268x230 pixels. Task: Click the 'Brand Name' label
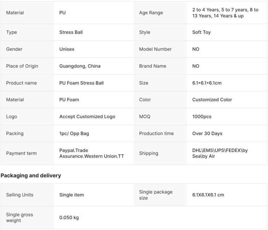coord(152,66)
